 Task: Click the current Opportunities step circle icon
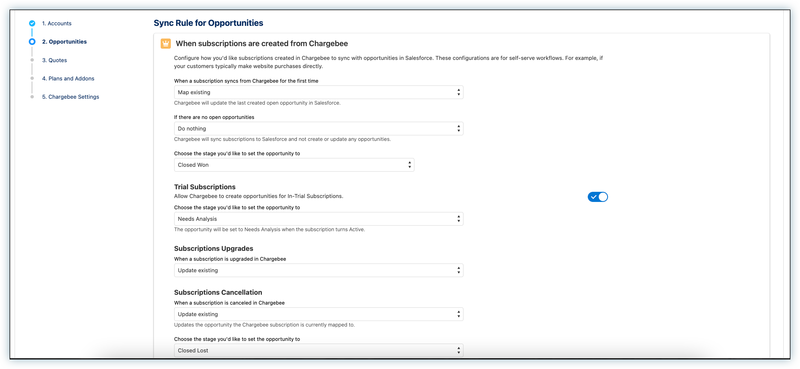pyautogui.click(x=32, y=42)
